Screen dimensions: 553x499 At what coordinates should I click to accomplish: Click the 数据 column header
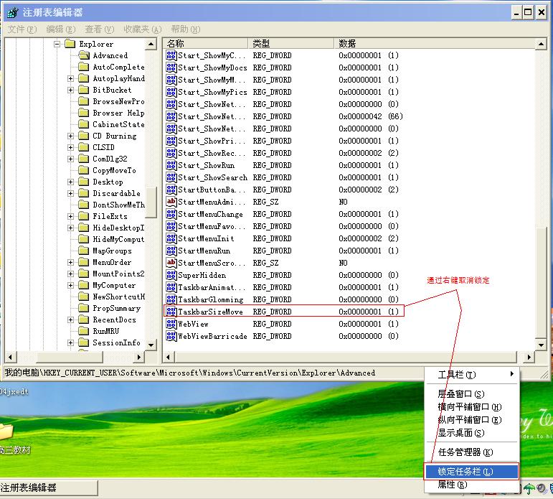(x=435, y=43)
